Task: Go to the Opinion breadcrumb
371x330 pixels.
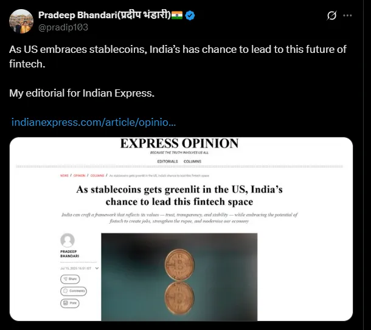Action: pyautogui.click(x=80, y=176)
